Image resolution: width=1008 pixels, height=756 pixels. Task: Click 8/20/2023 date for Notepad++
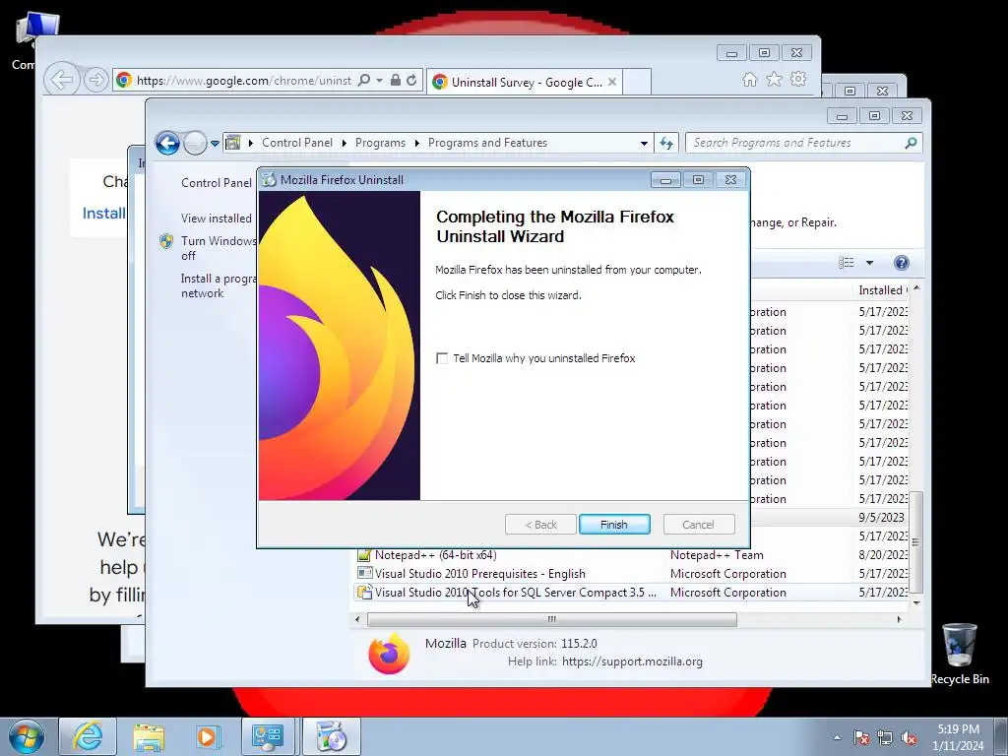pos(883,555)
